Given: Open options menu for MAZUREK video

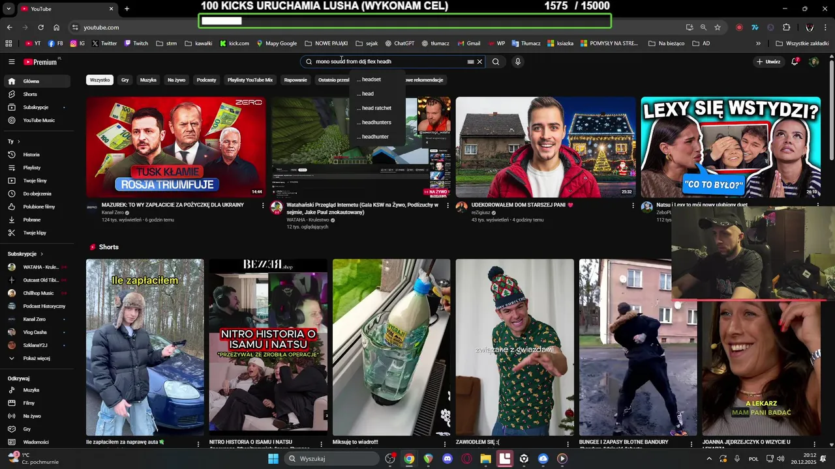Looking at the screenshot, I should (x=264, y=205).
